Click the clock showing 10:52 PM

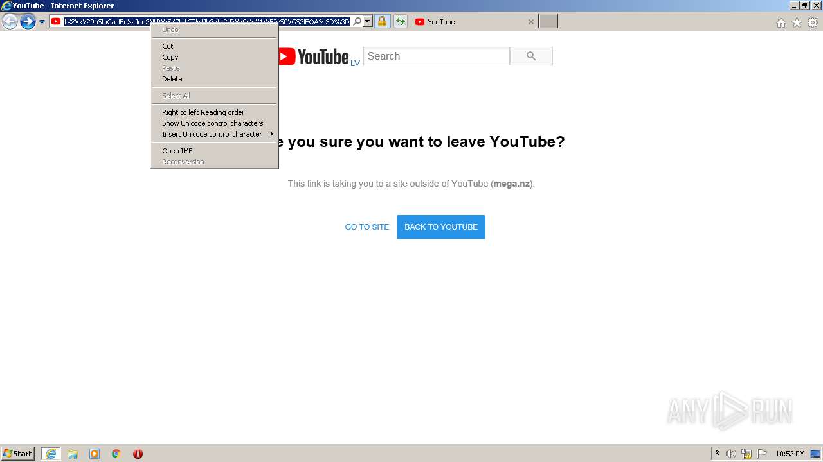(x=790, y=454)
